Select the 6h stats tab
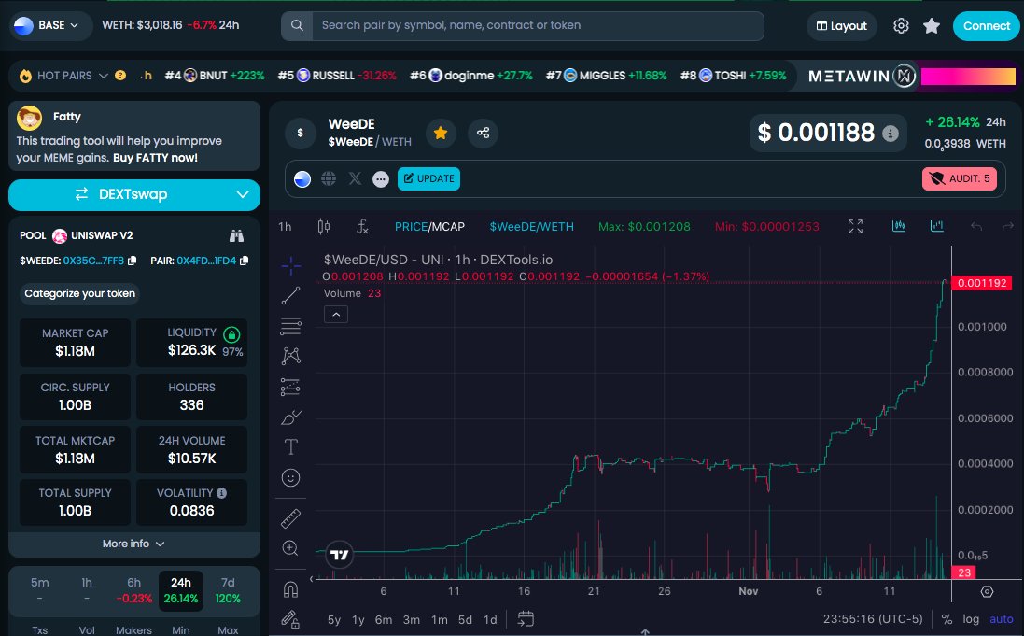Image resolution: width=1024 pixels, height=636 pixels. point(133,589)
